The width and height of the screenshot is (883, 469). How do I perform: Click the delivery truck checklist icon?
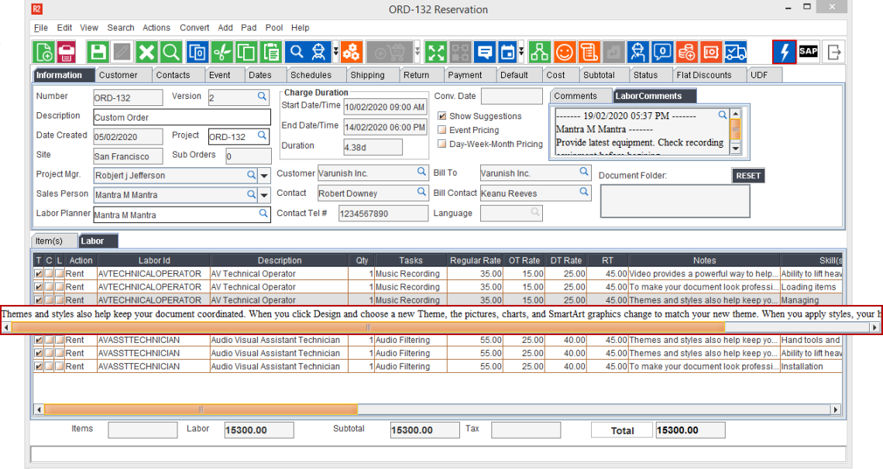[735, 52]
